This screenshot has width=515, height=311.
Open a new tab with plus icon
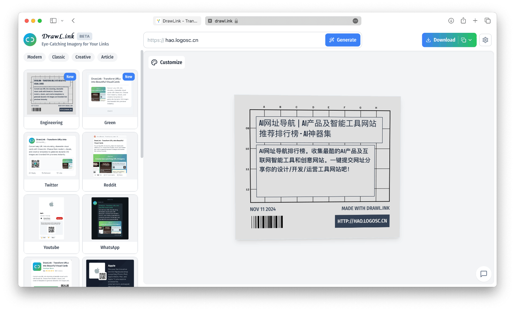click(x=475, y=21)
